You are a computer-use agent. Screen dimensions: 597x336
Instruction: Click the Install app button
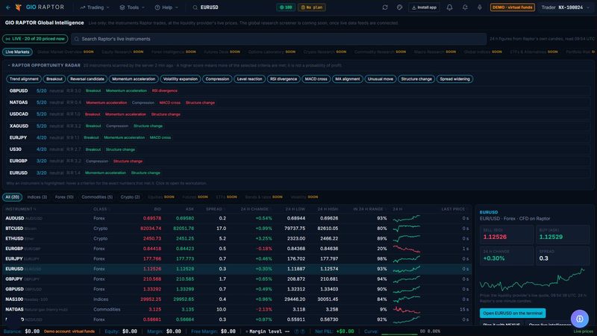point(424,7)
